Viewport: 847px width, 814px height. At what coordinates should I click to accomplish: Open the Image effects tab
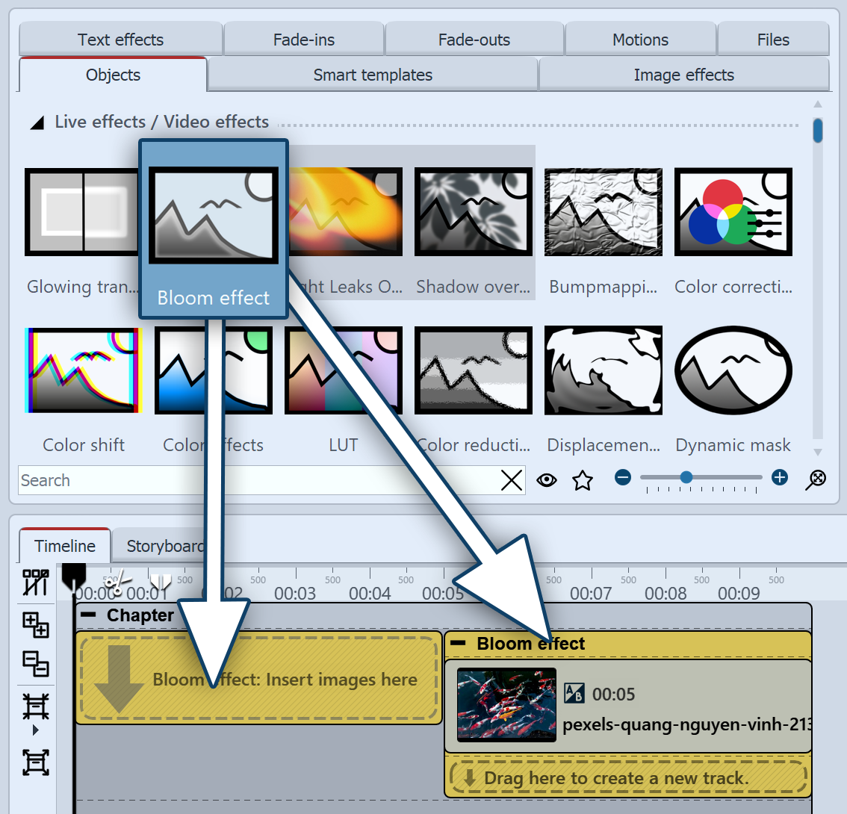pyautogui.click(x=683, y=75)
